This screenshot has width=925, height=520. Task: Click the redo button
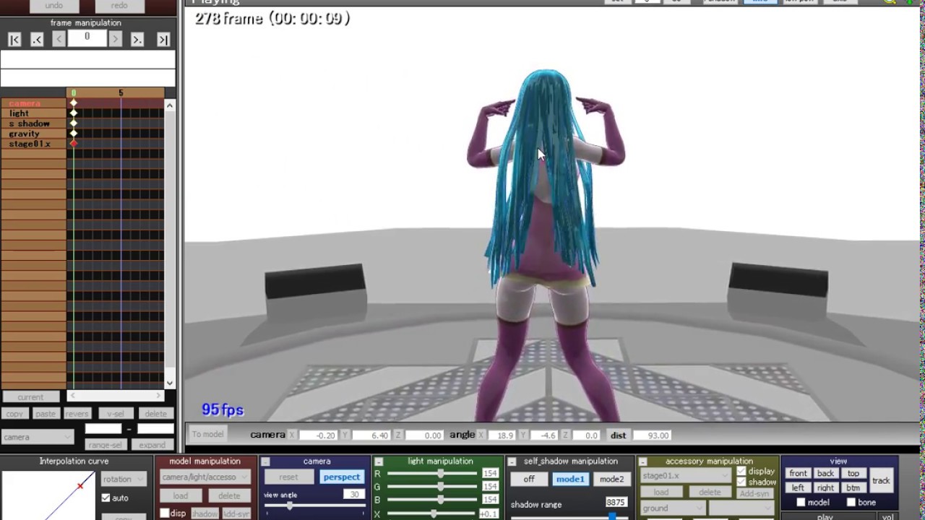119,6
